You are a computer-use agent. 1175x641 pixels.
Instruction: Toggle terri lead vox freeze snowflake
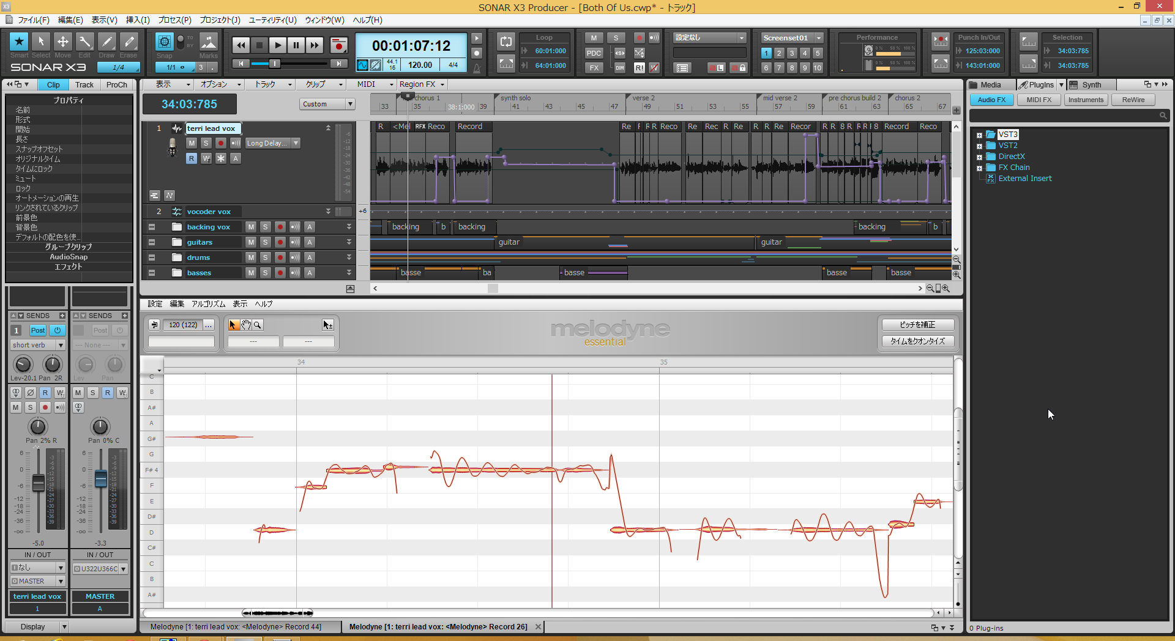coord(221,158)
